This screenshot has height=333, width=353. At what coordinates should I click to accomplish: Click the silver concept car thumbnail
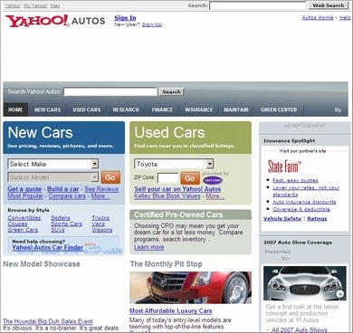(305, 283)
